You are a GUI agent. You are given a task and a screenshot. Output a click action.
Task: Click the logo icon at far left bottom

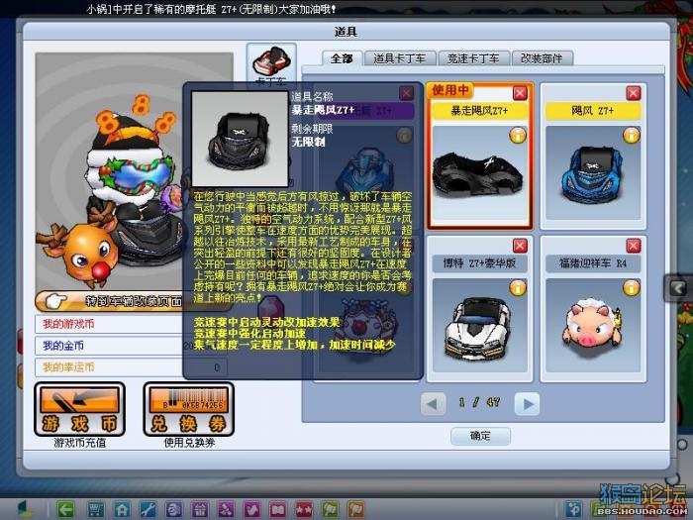click(x=25, y=509)
